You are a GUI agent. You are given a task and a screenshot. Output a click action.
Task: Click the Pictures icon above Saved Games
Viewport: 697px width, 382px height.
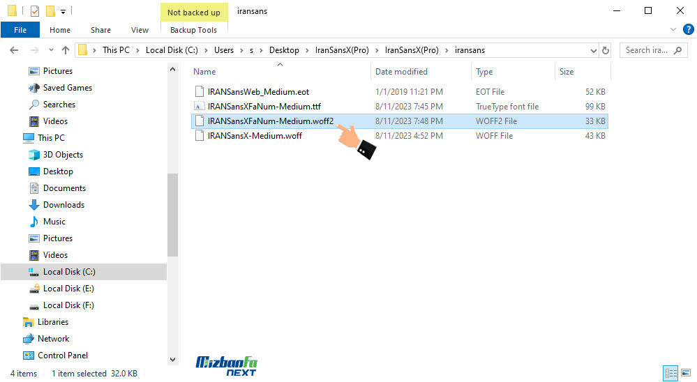[x=33, y=71]
